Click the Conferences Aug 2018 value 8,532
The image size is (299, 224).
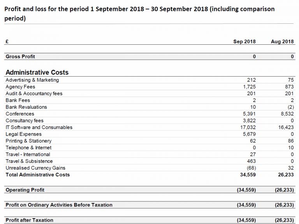click(287, 114)
